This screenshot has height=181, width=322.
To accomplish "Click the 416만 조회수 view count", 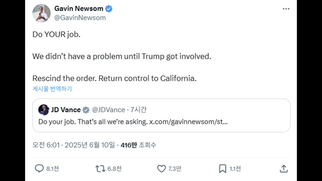I will (138, 145).
